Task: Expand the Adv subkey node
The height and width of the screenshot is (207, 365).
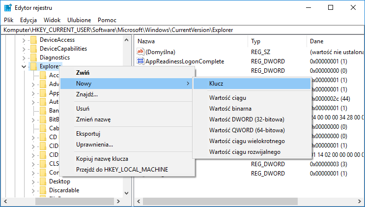Action: [33, 85]
